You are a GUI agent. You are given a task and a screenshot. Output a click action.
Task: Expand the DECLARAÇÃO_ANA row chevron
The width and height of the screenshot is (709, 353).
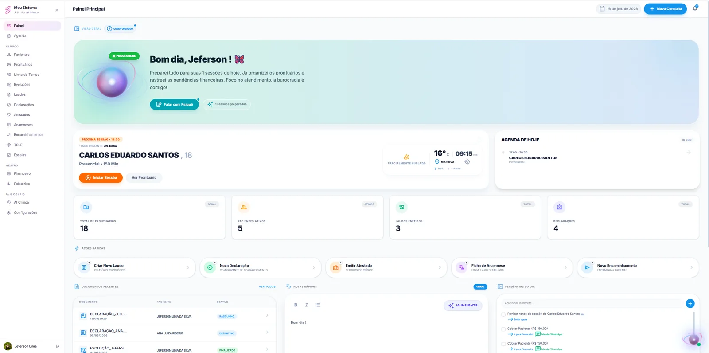[x=267, y=332]
